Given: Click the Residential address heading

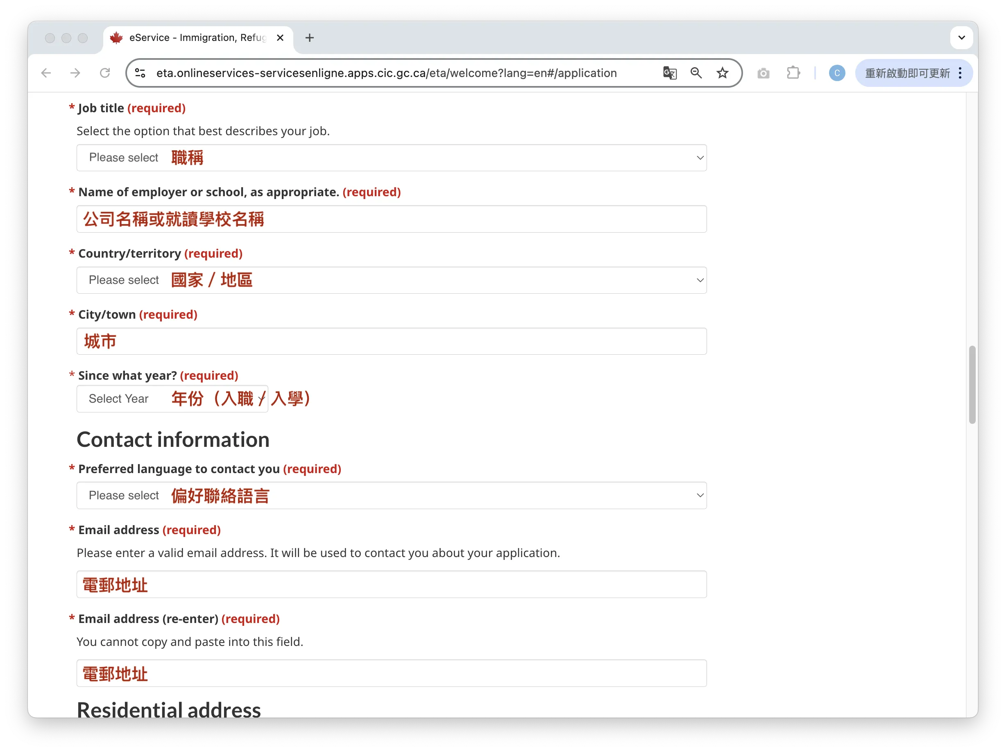Looking at the screenshot, I should point(169,709).
